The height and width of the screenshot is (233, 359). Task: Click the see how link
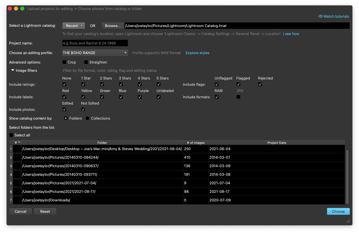(292, 34)
